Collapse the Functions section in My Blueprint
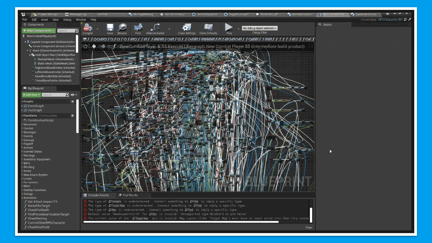This screenshot has height=243, width=432. tap(23, 115)
